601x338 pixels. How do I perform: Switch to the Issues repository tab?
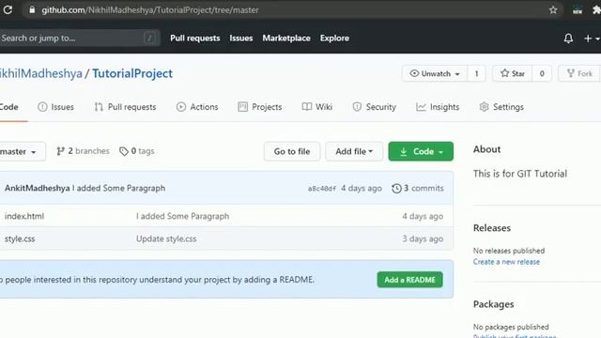coord(56,107)
